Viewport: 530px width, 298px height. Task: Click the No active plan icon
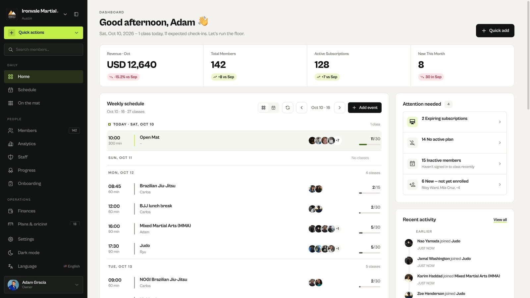click(x=412, y=143)
